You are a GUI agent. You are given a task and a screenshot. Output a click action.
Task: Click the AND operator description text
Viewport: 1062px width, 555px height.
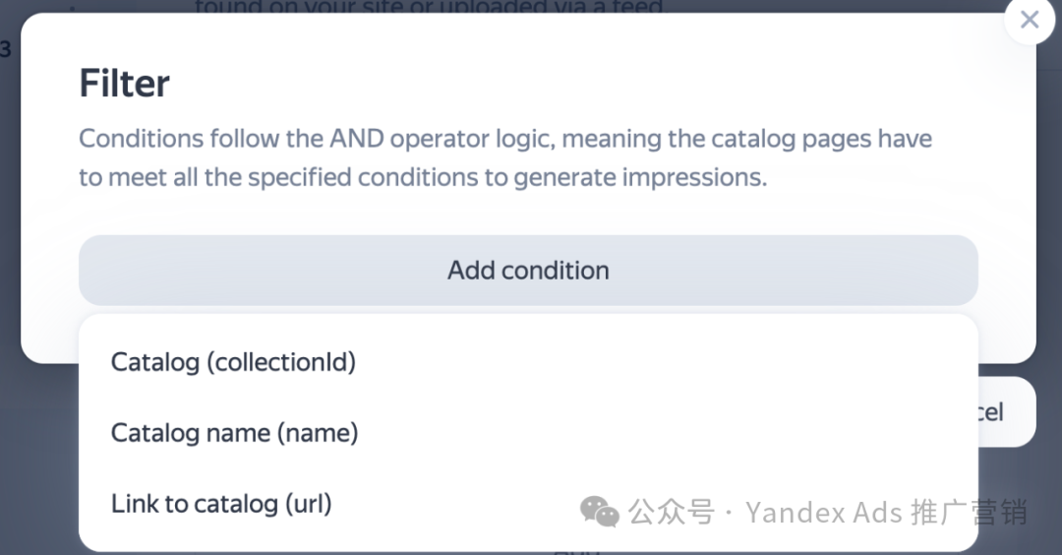click(505, 157)
